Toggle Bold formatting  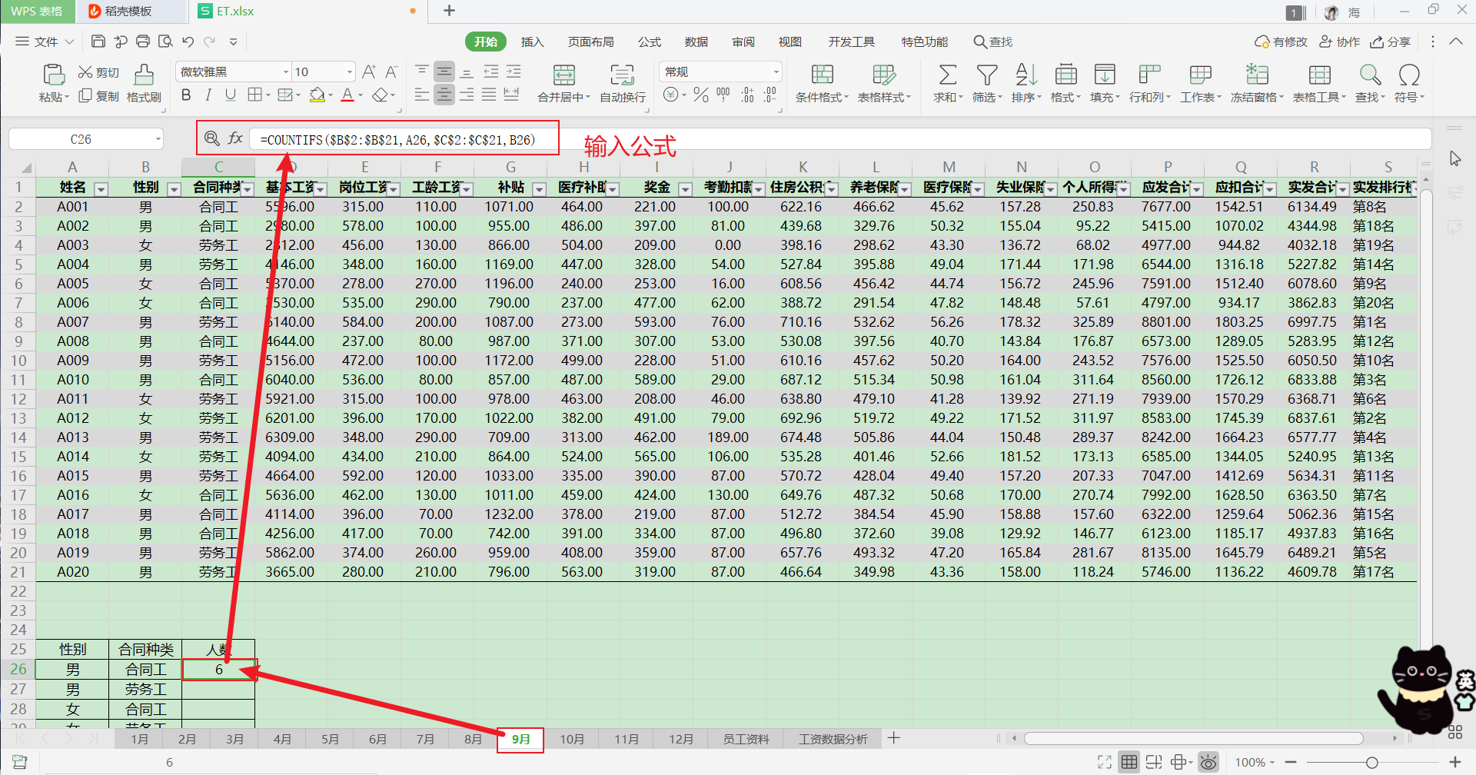point(186,95)
